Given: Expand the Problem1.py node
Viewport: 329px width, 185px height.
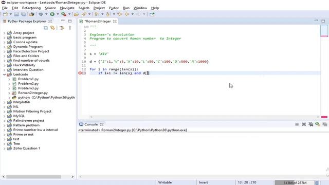Looking at the screenshot, I should point(9,79).
